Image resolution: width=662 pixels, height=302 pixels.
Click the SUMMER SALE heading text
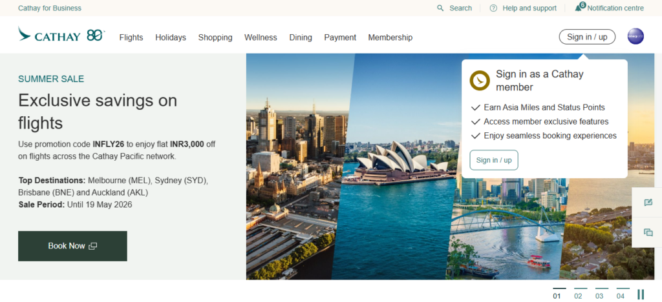51,79
